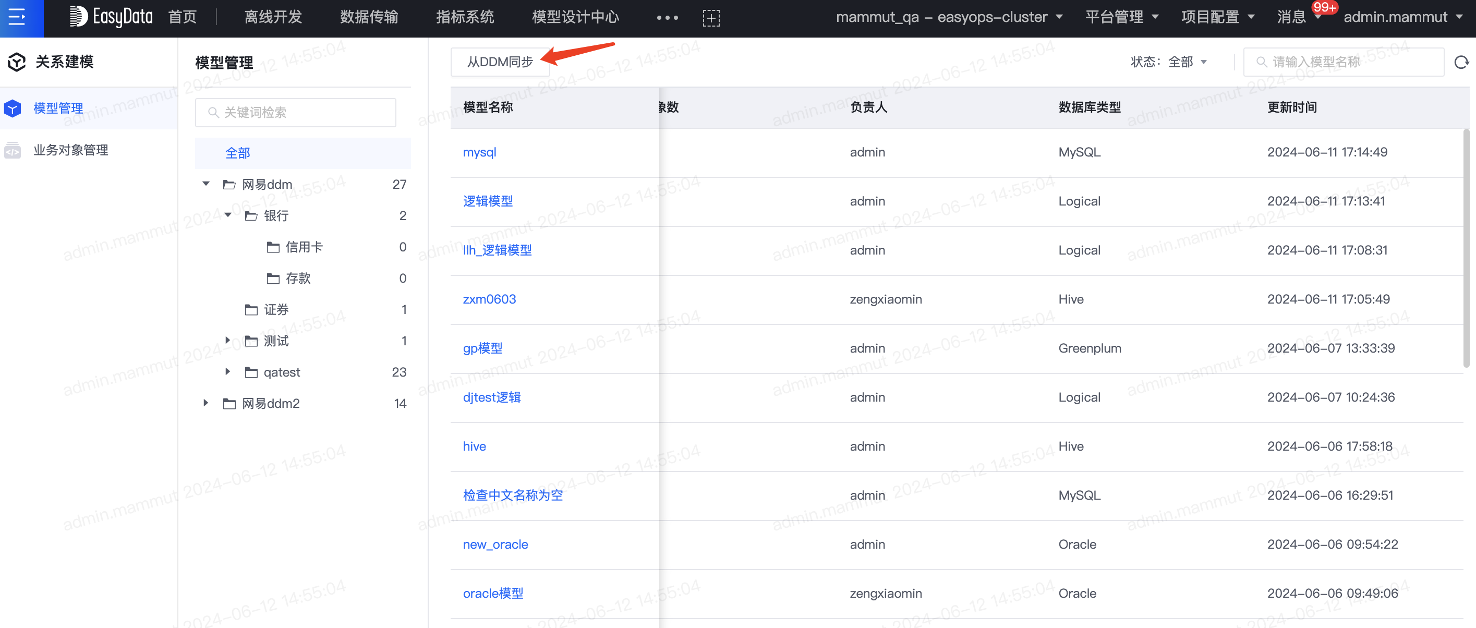Image resolution: width=1476 pixels, height=628 pixels.
Task: Select the 模型管理 sidebar icon
Action: pos(13,108)
